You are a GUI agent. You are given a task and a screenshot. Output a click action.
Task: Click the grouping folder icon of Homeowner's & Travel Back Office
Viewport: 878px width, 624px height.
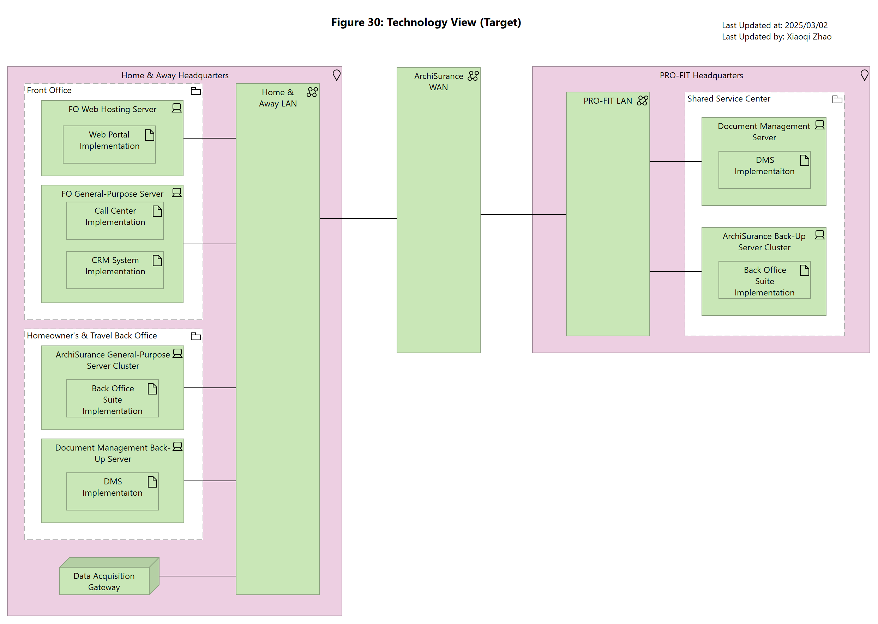pos(196,336)
